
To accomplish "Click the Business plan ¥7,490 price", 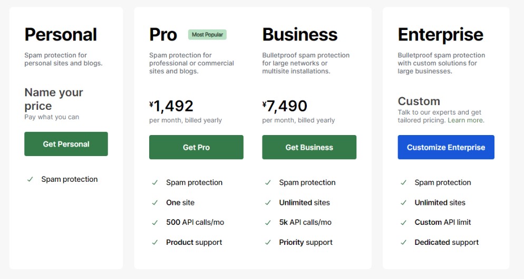I will (x=285, y=106).
